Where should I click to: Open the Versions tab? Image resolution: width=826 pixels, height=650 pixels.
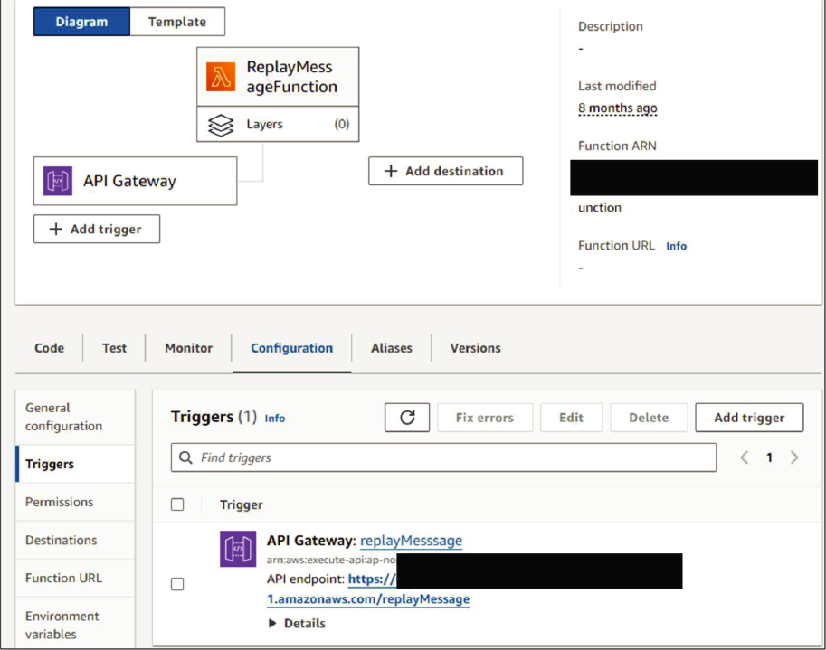[475, 348]
